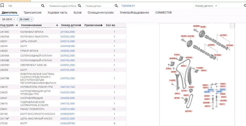Click the 26174P oil pump chain callout
This screenshot has height=126, width=246.
[x=189, y=111]
